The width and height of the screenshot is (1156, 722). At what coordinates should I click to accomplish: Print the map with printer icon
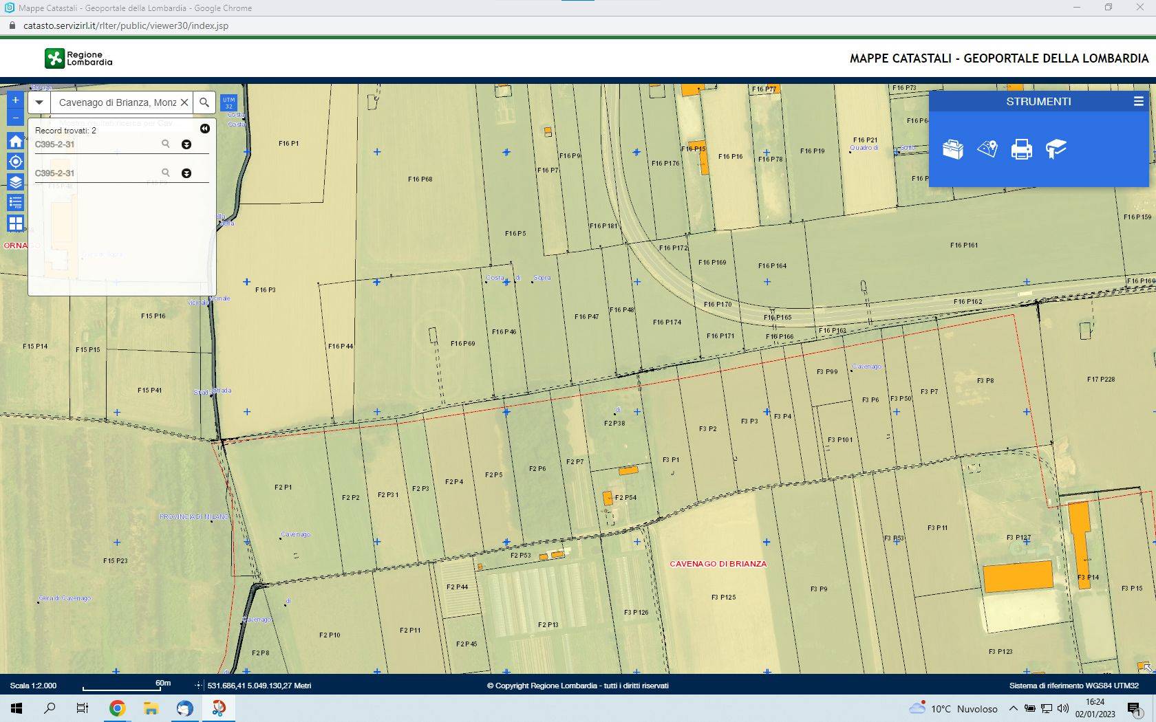click(x=1021, y=149)
